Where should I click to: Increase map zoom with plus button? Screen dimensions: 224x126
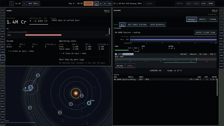(x=24, y=3)
